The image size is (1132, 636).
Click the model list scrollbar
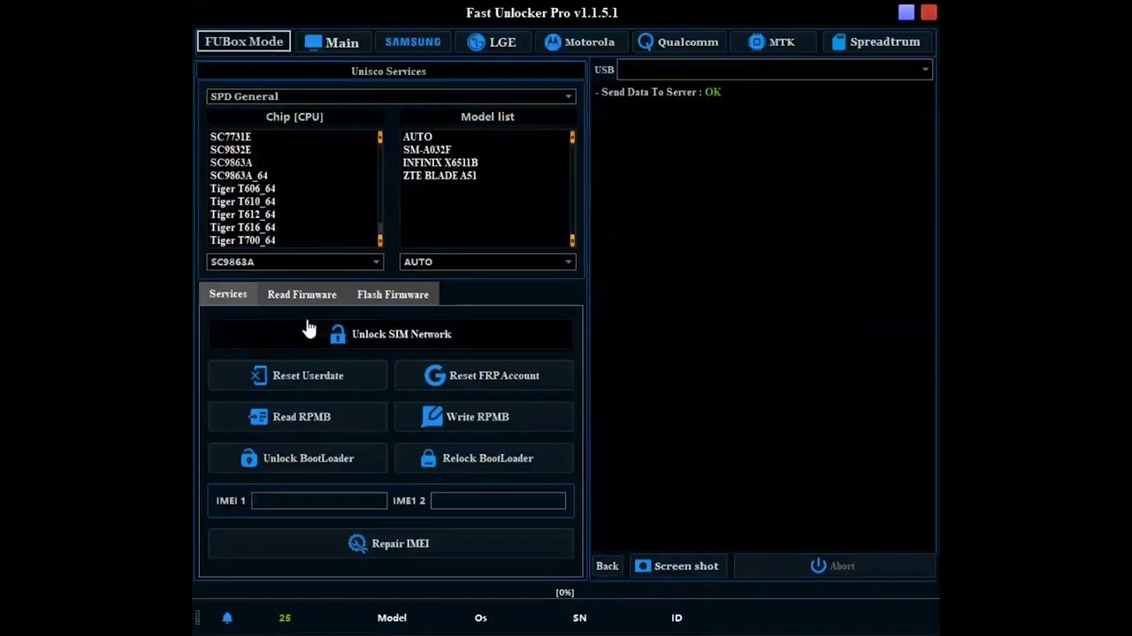(572, 189)
